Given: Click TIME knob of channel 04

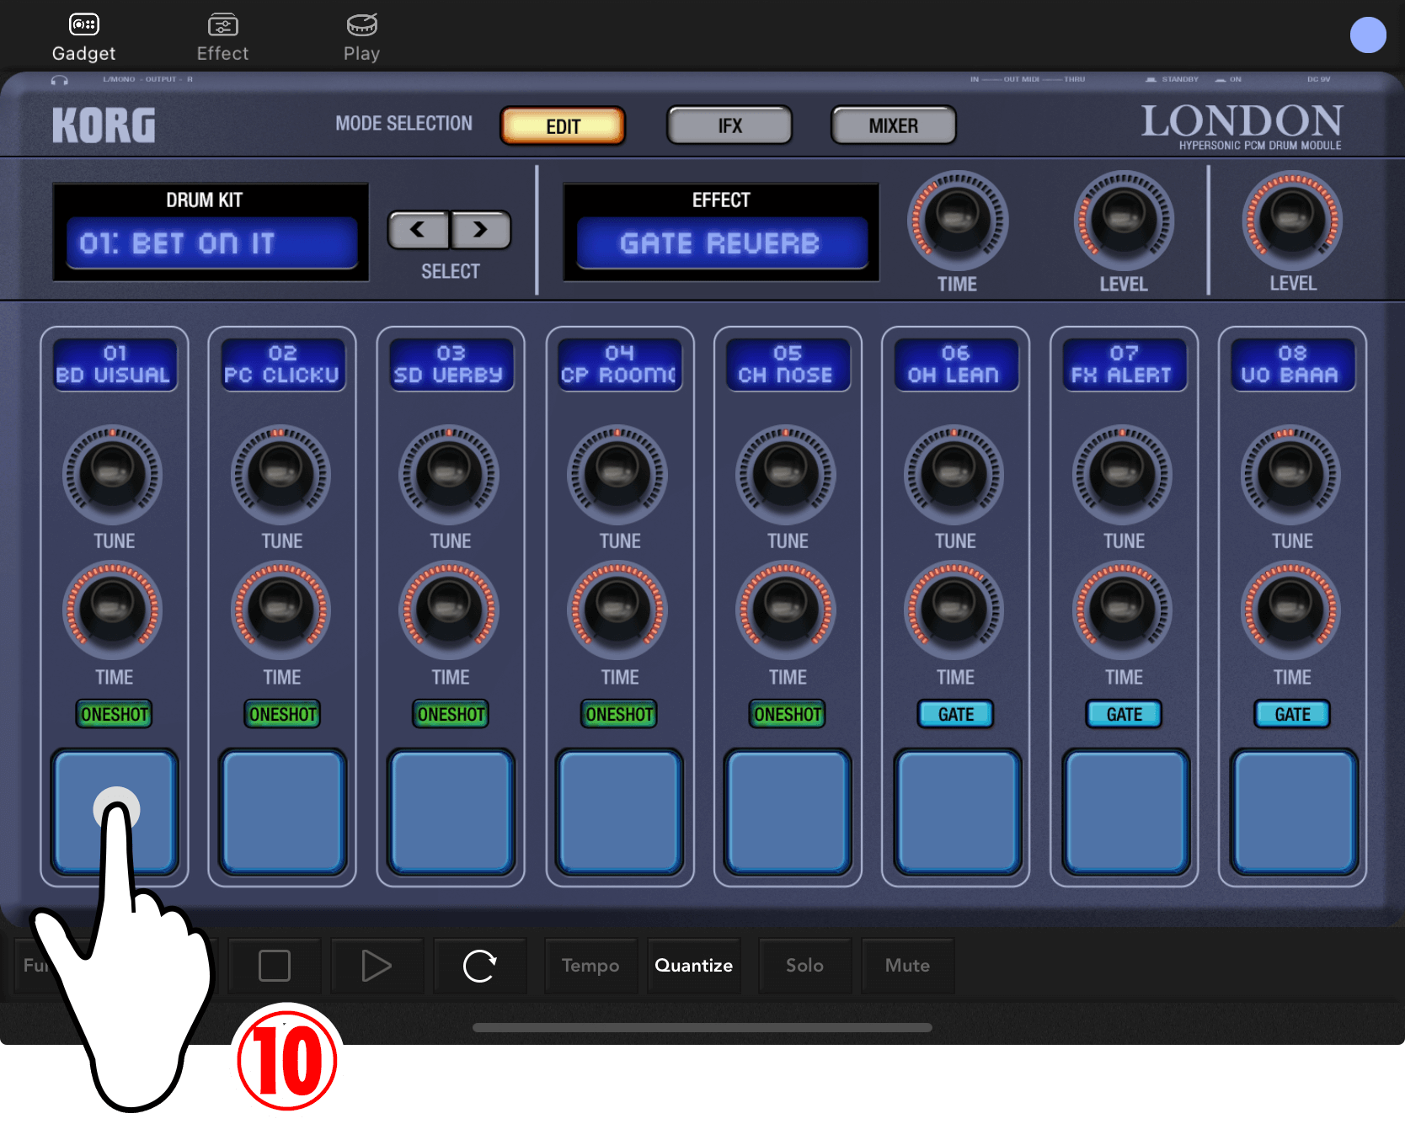Looking at the screenshot, I should [x=618, y=610].
